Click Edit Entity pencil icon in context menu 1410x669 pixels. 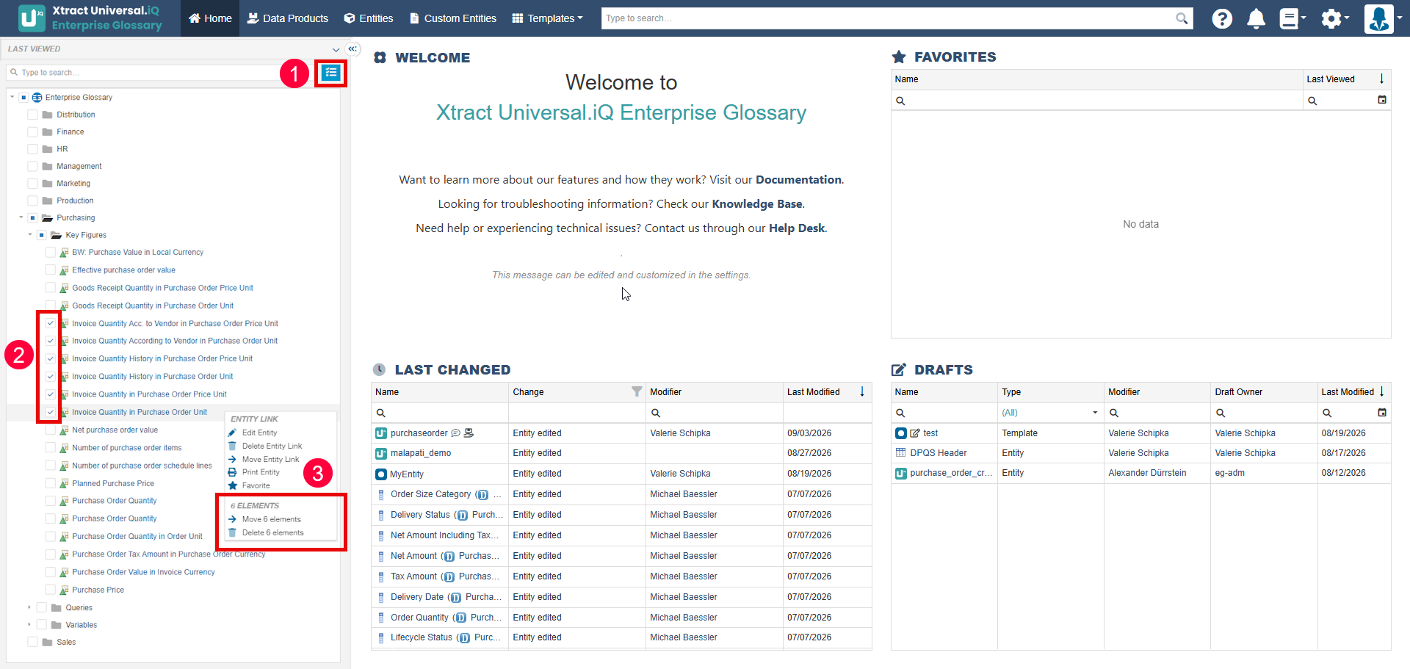pos(232,433)
